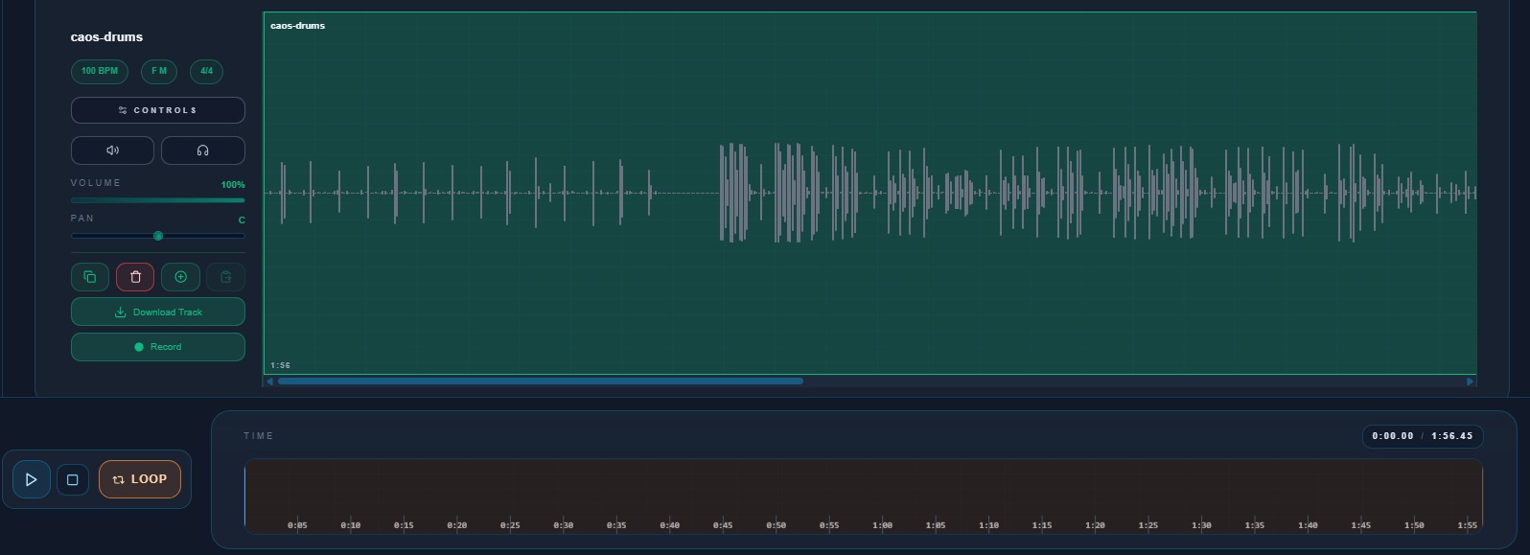
Task: Click the volume slider bar
Action: [158, 200]
